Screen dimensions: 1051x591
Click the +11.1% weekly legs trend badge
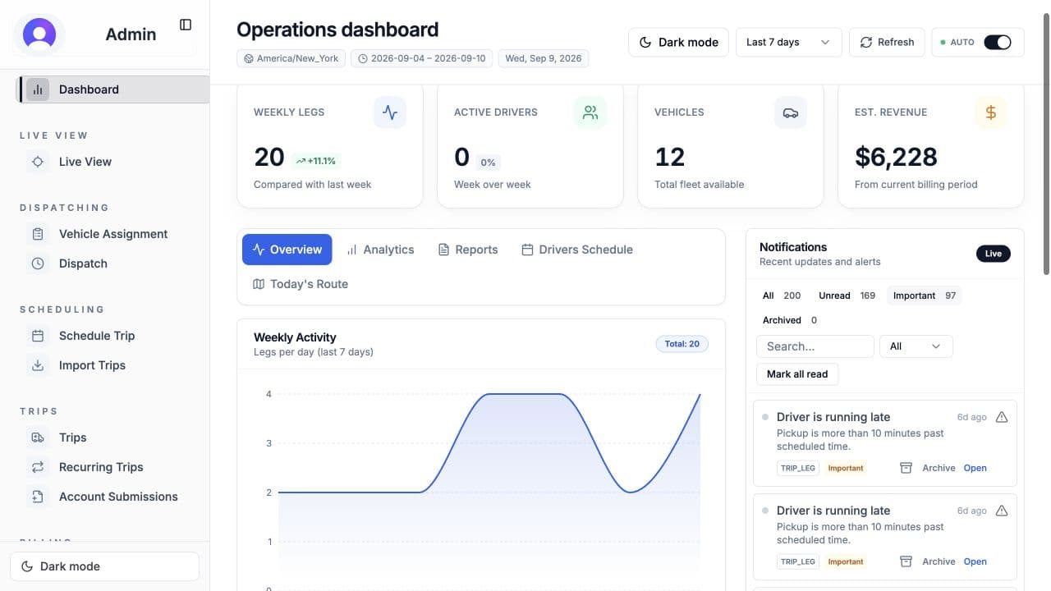(316, 161)
